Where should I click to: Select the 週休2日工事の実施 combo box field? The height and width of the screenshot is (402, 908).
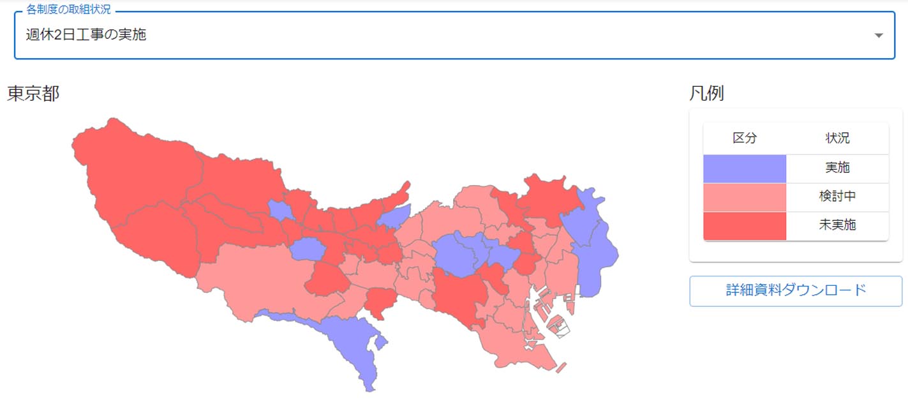454,35
